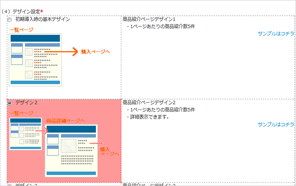Screen dimensions: 296x186
Task: Click the 初期導入時の基本デザイン label text
Action: [42, 19]
